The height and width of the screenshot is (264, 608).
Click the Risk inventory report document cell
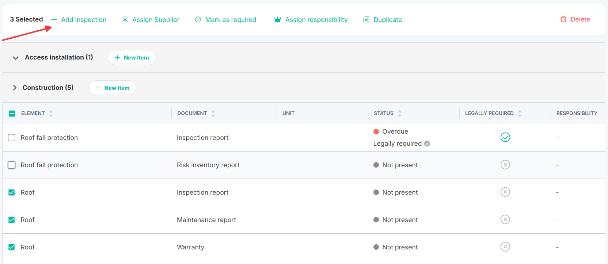click(x=208, y=165)
